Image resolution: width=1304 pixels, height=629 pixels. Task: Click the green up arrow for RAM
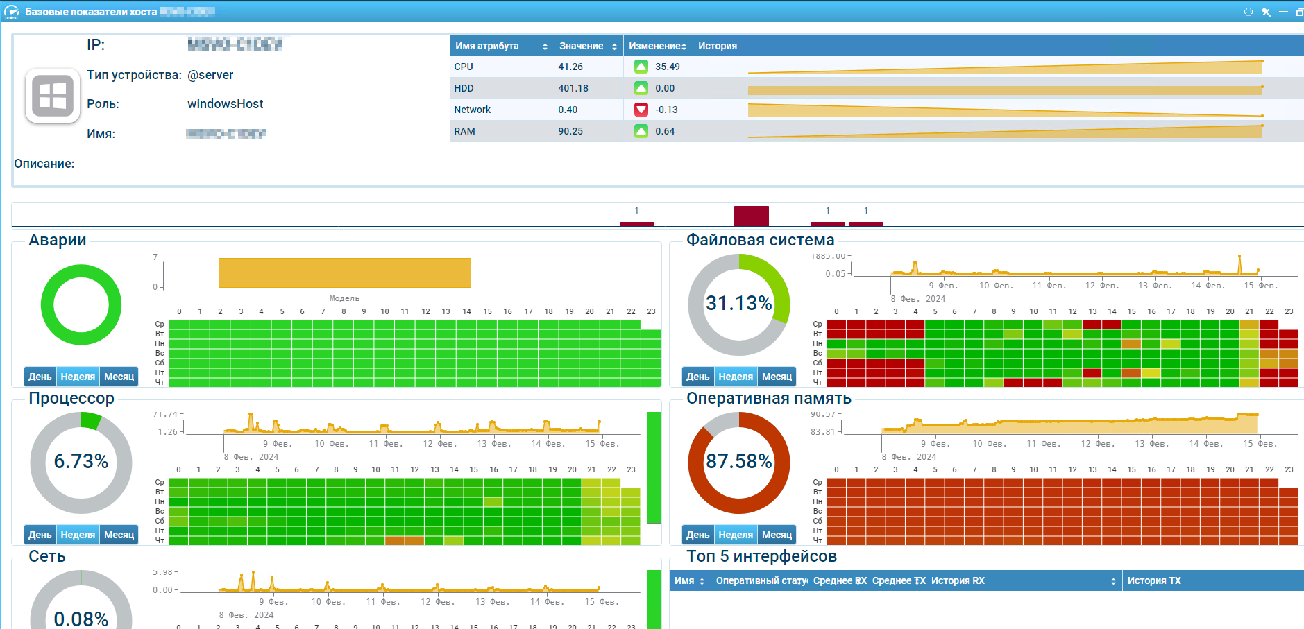coord(641,131)
